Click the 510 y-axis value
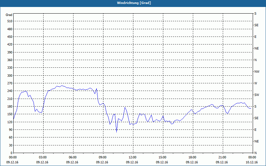The width and height of the screenshot is (266, 166). (x=10, y=21)
